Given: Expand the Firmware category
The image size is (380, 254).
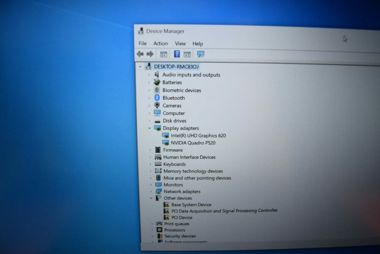Looking at the screenshot, I should point(150,150).
